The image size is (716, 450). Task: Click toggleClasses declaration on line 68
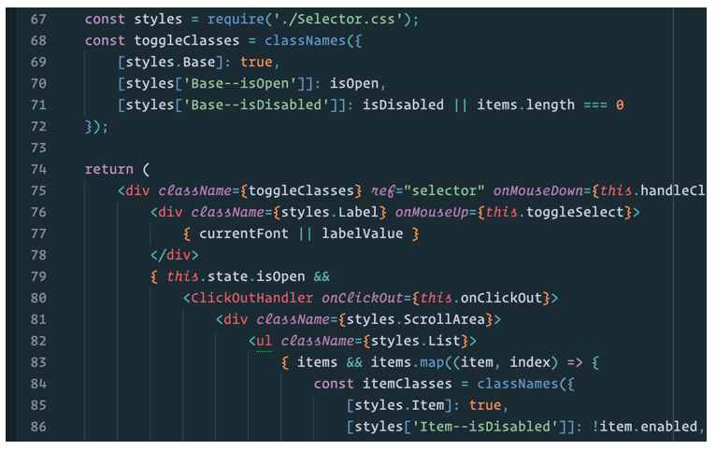181,41
